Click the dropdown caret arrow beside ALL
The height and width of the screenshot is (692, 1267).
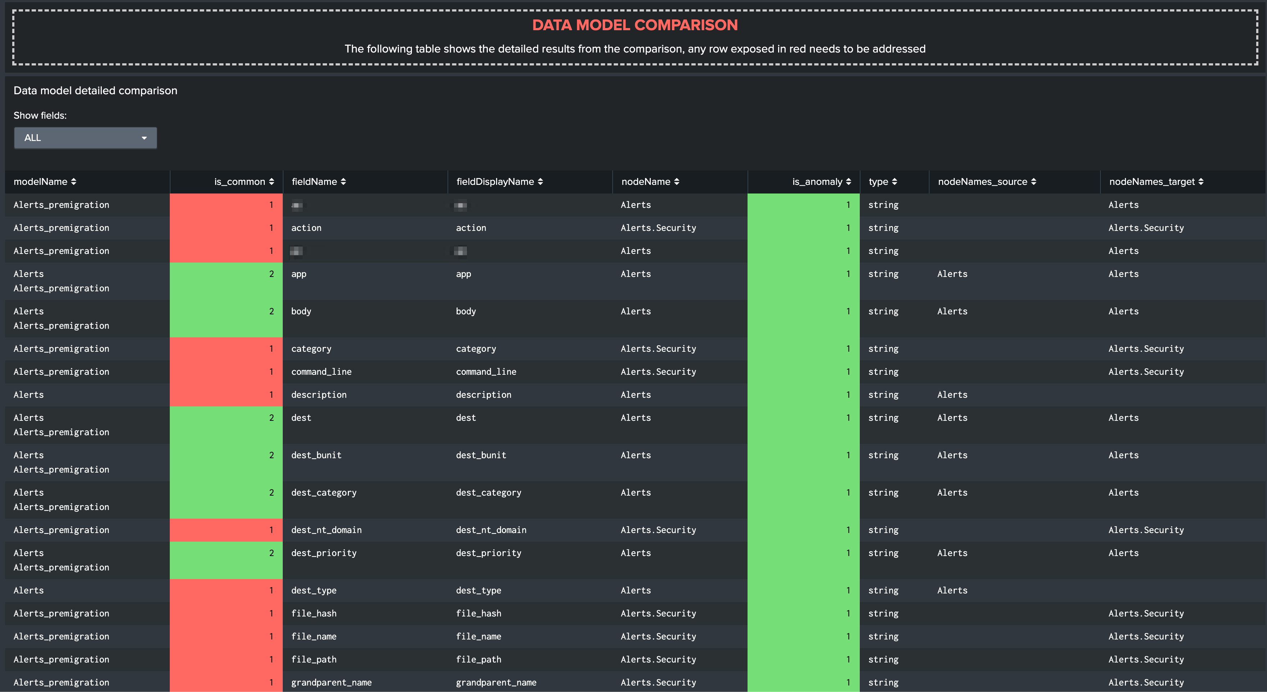[144, 138]
